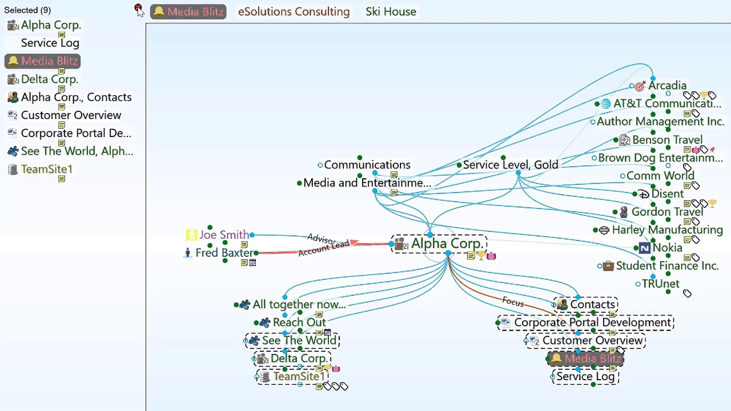Click the Media Blitz bell icon in the plex
Image resolution: width=731 pixels, height=411 pixels.
[556, 359]
